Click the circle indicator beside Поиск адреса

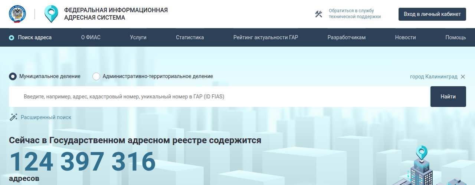[12, 37]
